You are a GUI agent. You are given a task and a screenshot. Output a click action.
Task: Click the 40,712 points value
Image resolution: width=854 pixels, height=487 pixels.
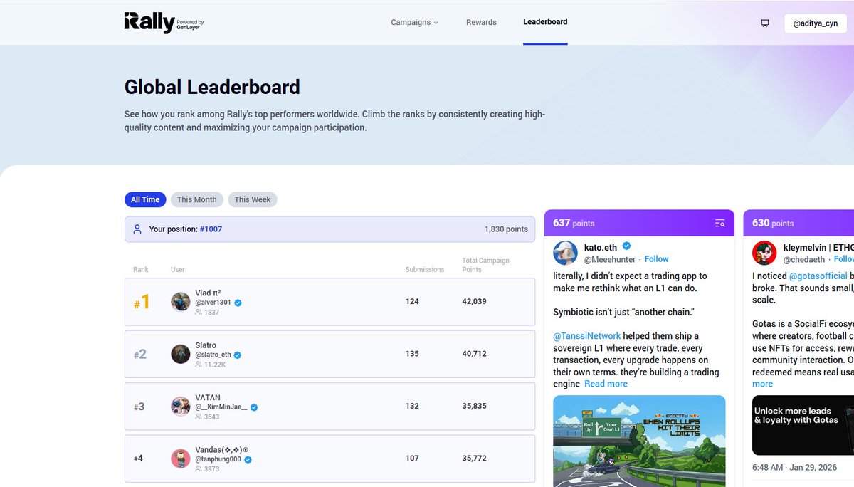474,354
